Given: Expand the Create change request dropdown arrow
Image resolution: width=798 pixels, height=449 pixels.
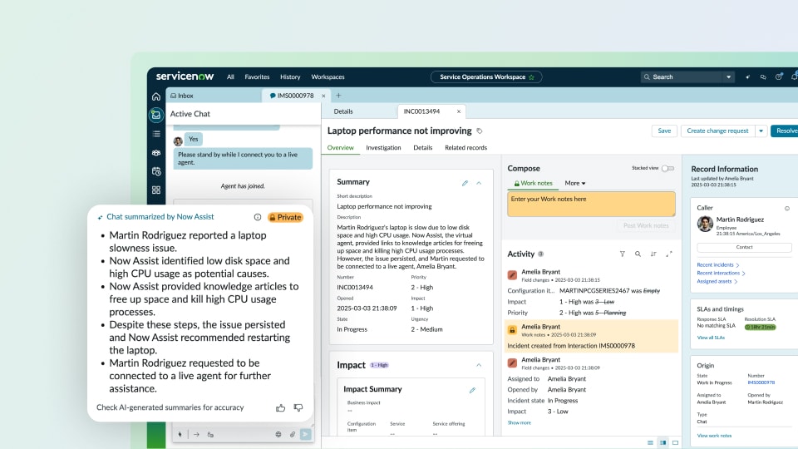Looking at the screenshot, I should [x=761, y=131].
